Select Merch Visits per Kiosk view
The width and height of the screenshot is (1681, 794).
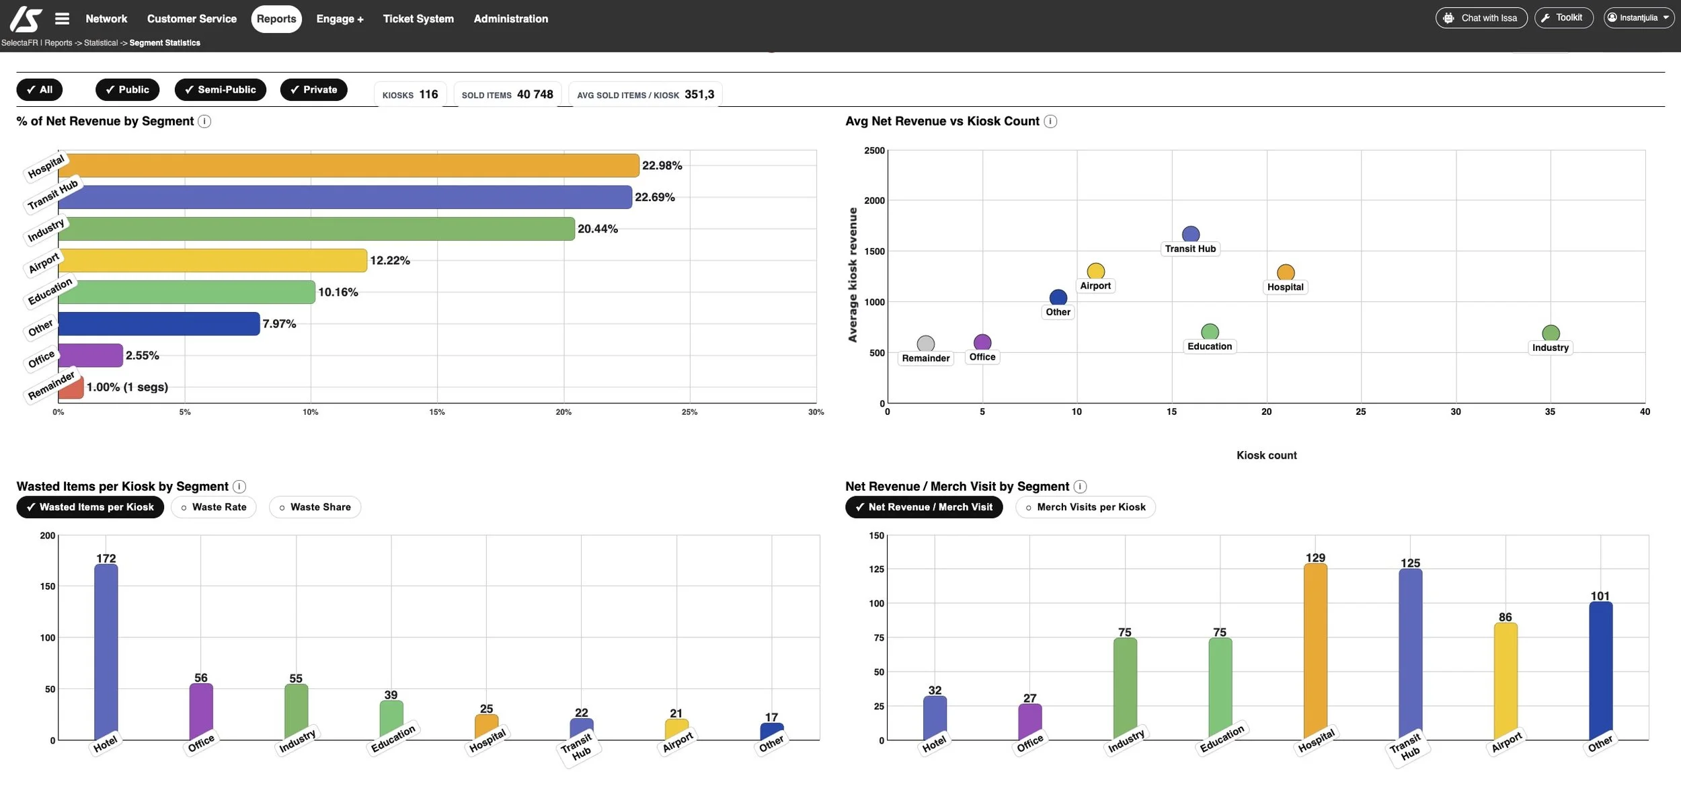(x=1085, y=507)
